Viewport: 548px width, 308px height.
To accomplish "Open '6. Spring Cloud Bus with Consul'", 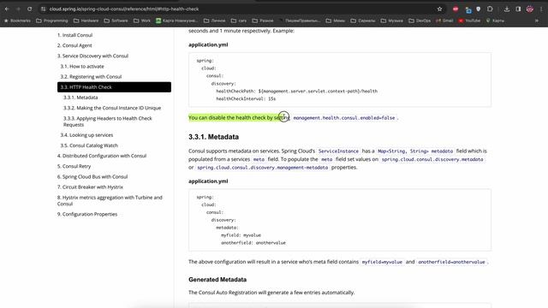I will tap(92, 177).
